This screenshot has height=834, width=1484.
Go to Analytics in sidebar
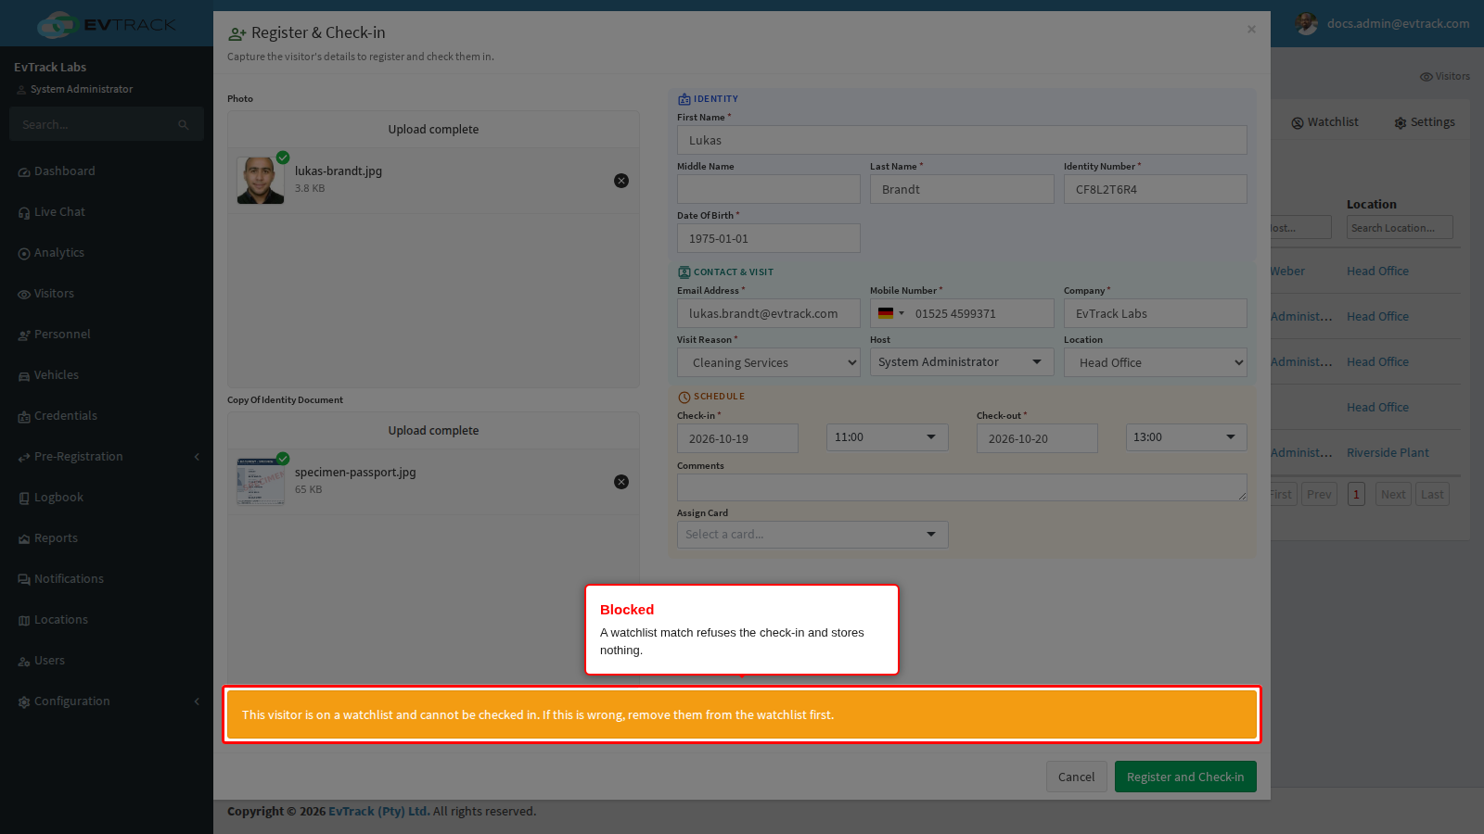[59, 253]
